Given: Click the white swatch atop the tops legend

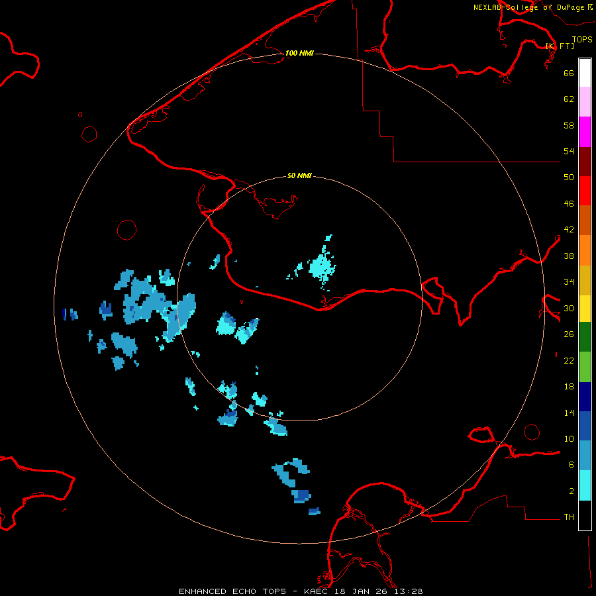Looking at the screenshot, I should [x=585, y=73].
